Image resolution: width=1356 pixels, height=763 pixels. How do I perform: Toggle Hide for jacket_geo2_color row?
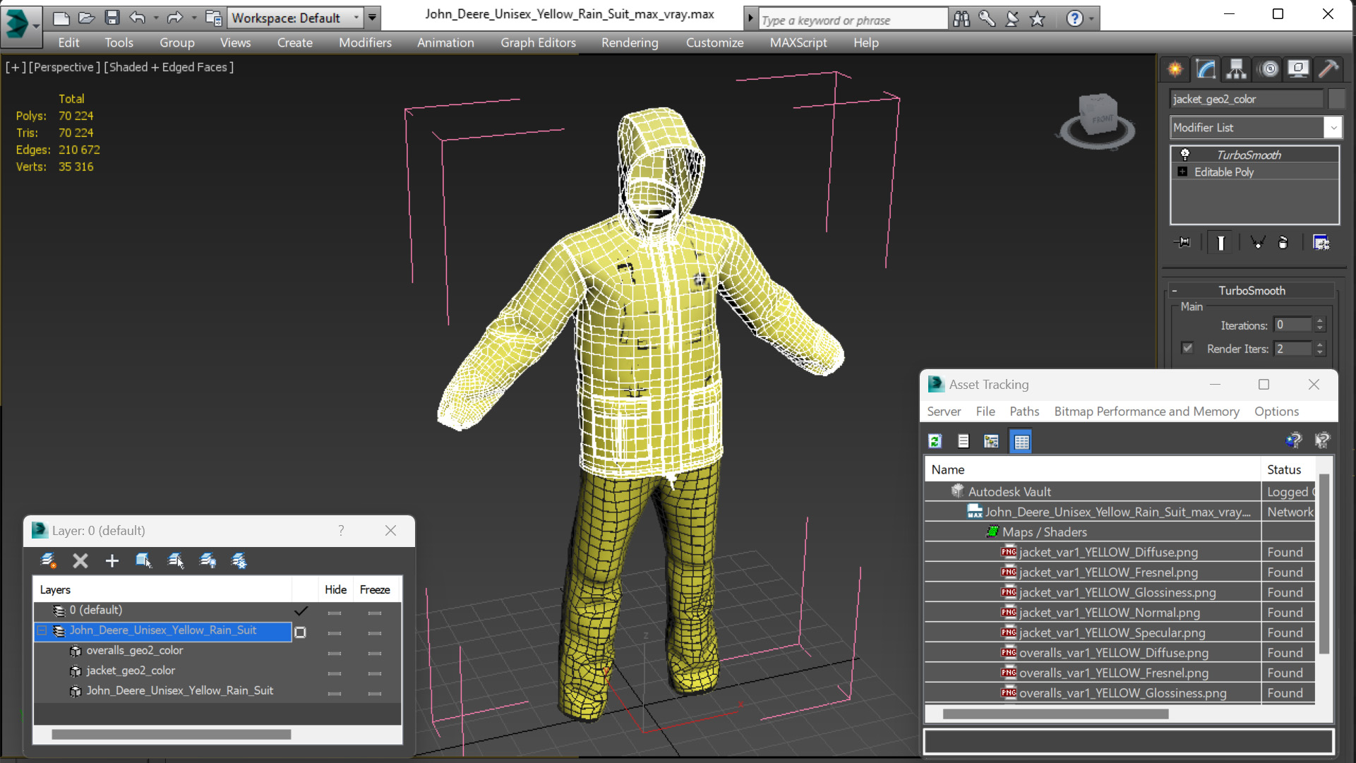(x=335, y=673)
